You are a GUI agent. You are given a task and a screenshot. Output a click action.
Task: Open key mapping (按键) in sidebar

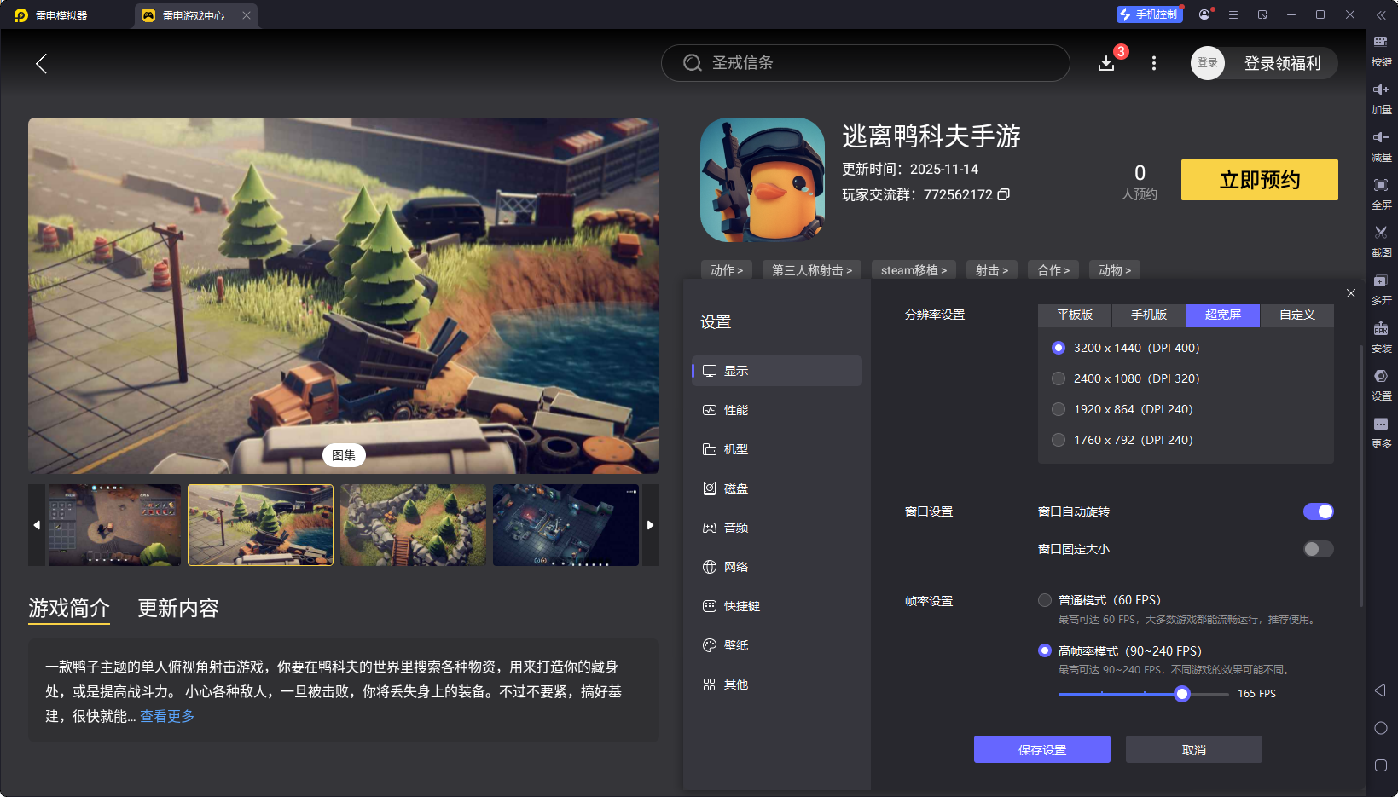point(1380,48)
